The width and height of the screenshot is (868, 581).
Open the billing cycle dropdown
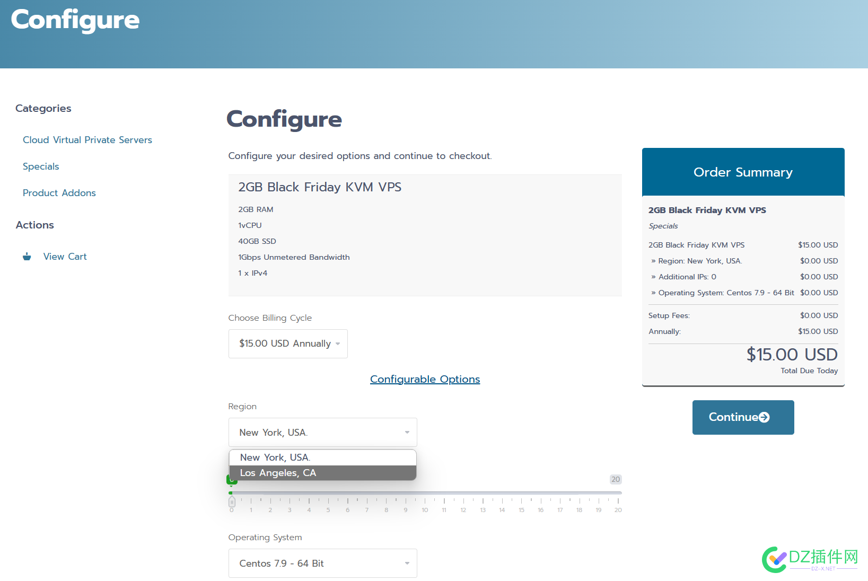[x=288, y=344]
